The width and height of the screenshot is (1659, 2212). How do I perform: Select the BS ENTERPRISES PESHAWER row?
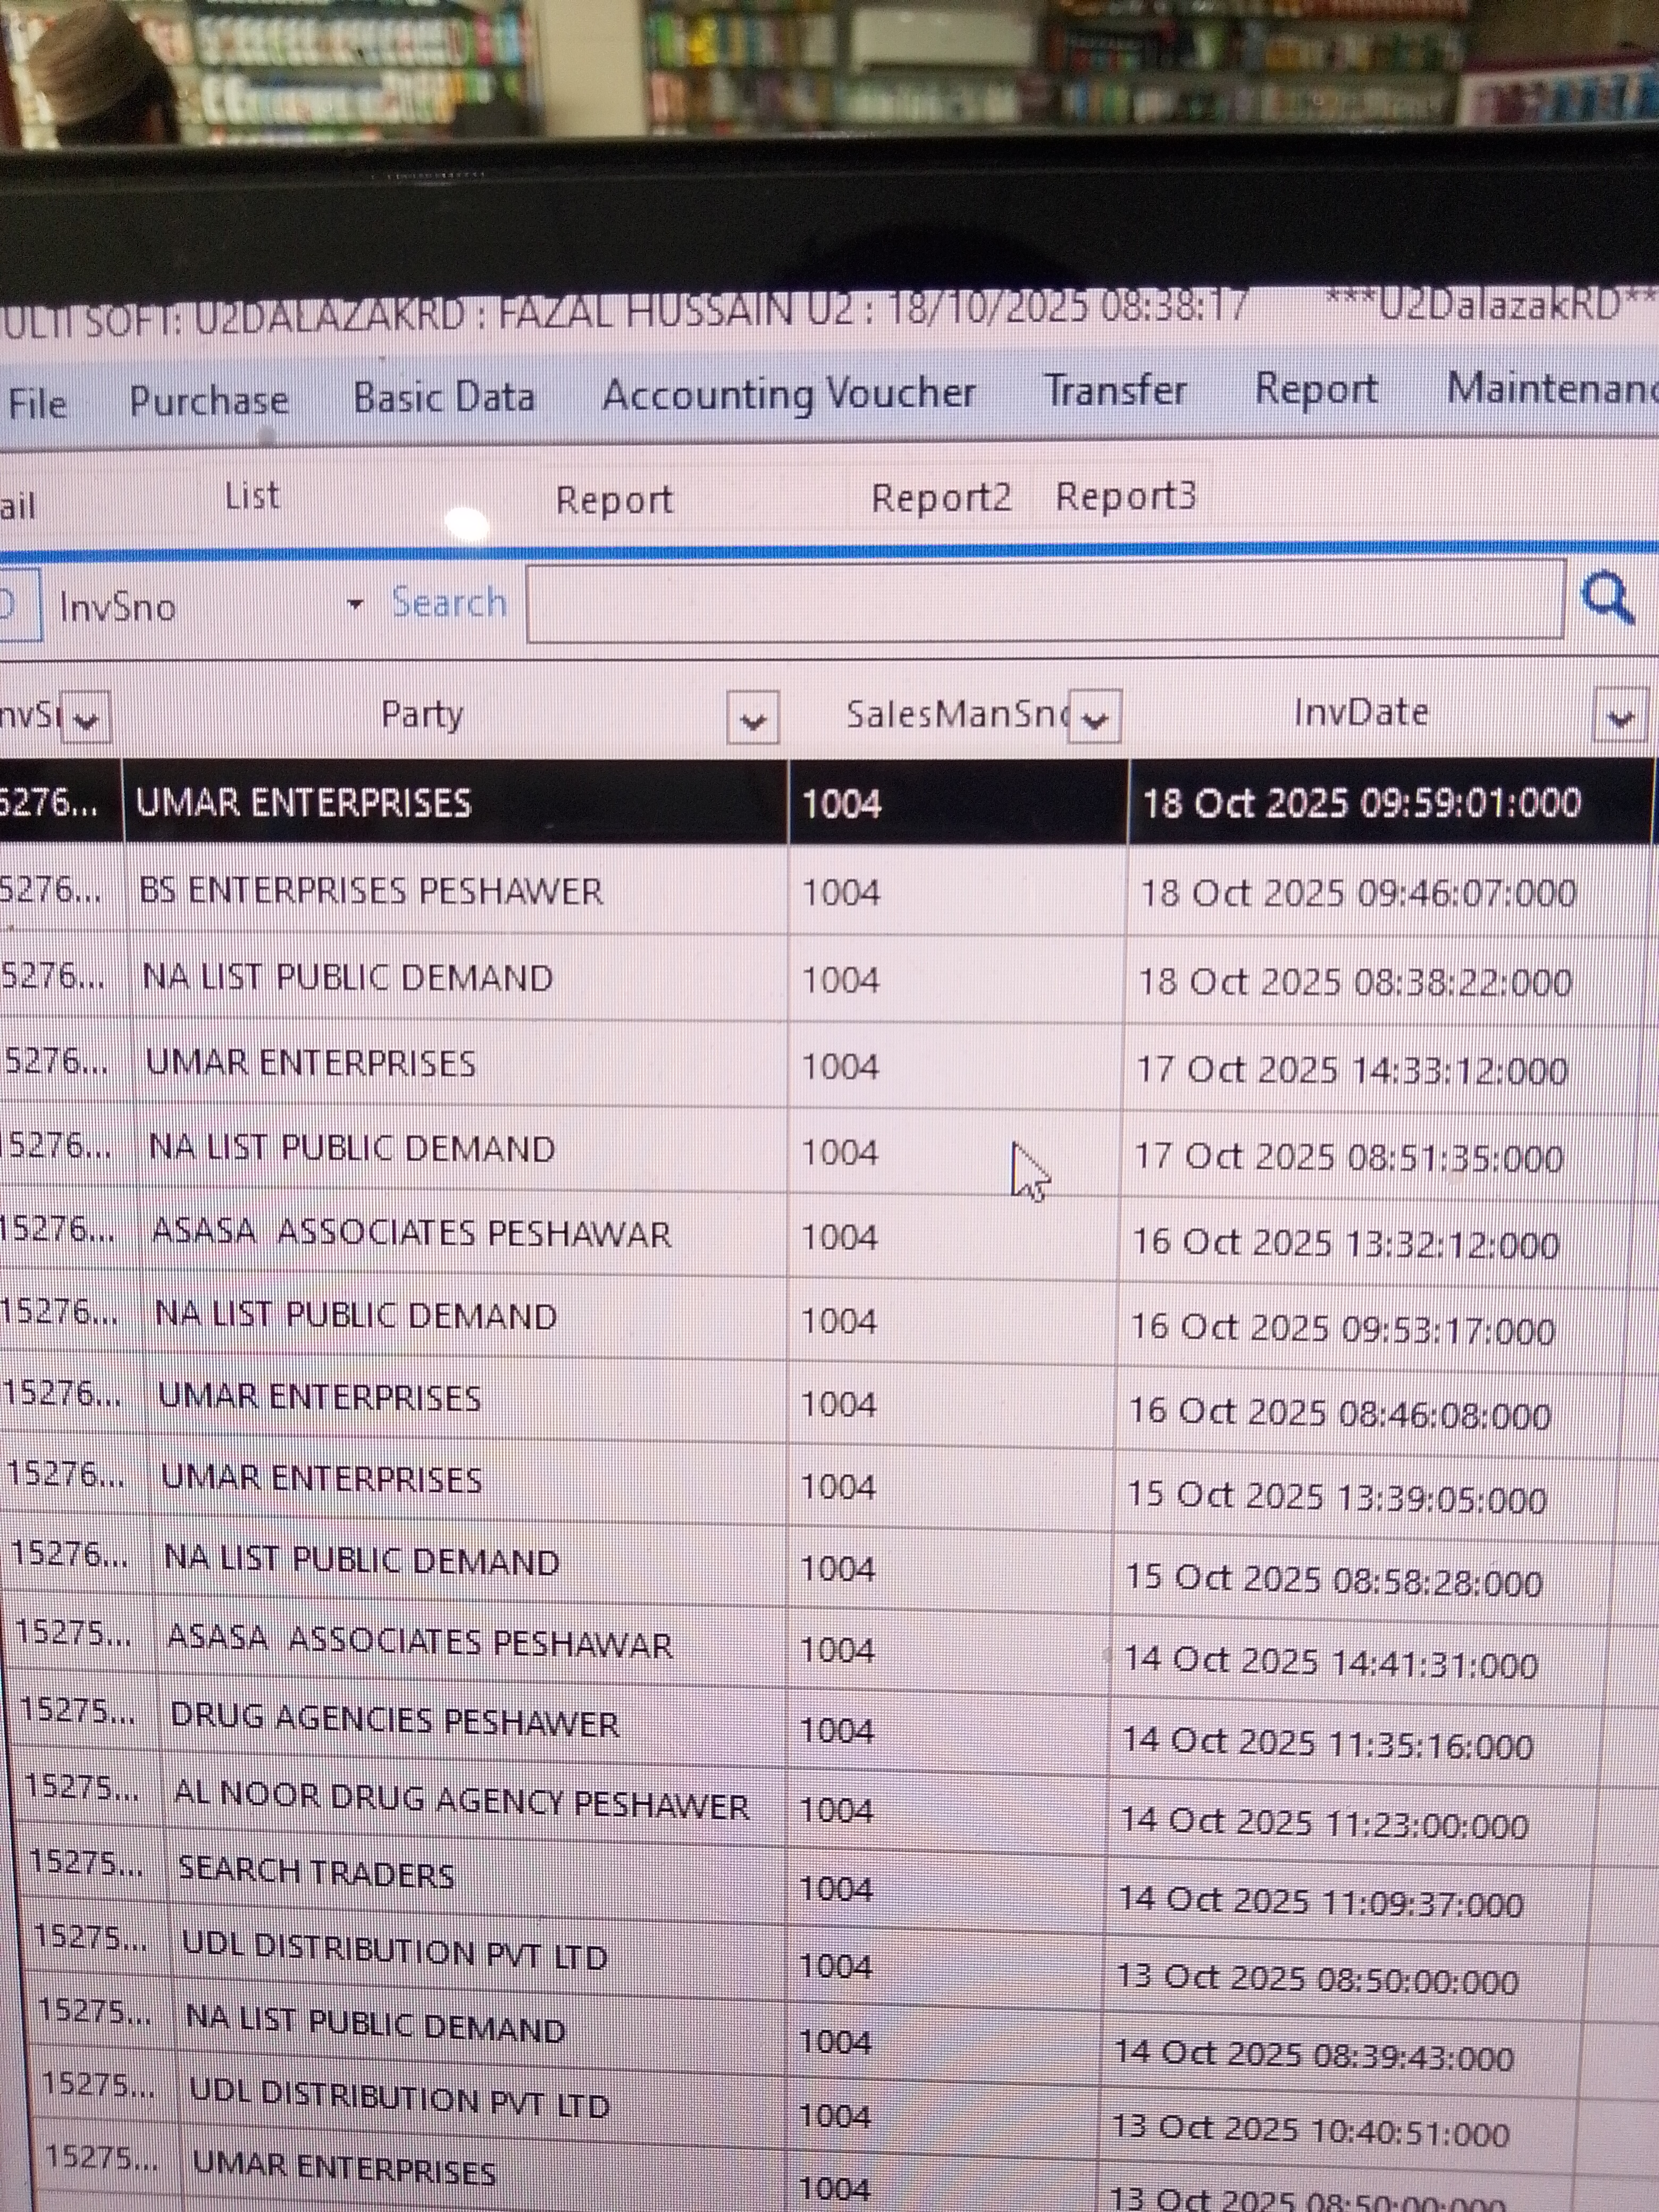371,890
